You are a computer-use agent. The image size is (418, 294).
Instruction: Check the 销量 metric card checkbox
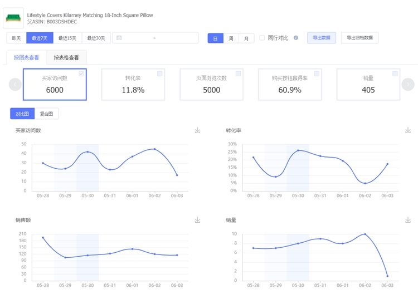395,73
